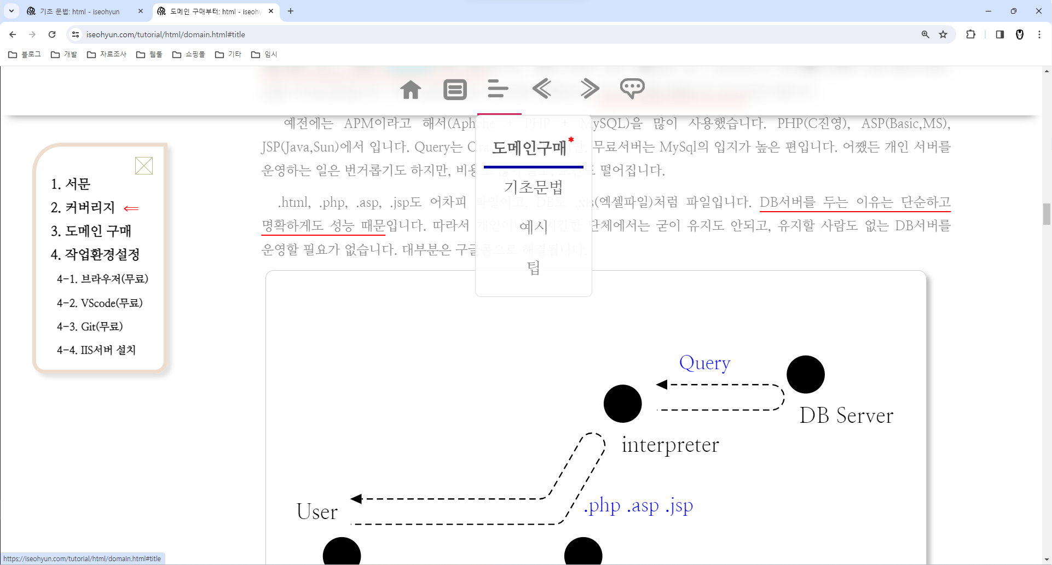1052x565 pixels.
Task: Open 4-1. 브라우저(무료) section
Action: coord(102,279)
